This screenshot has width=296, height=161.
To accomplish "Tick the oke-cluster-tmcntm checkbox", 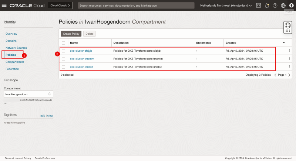I will point(64,59).
